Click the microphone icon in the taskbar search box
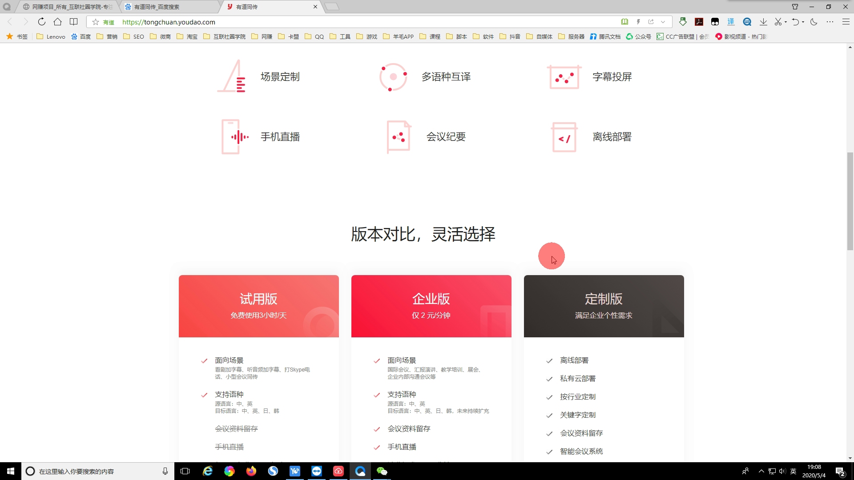The width and height of the screenshot is (854, 480). point(165,471)
